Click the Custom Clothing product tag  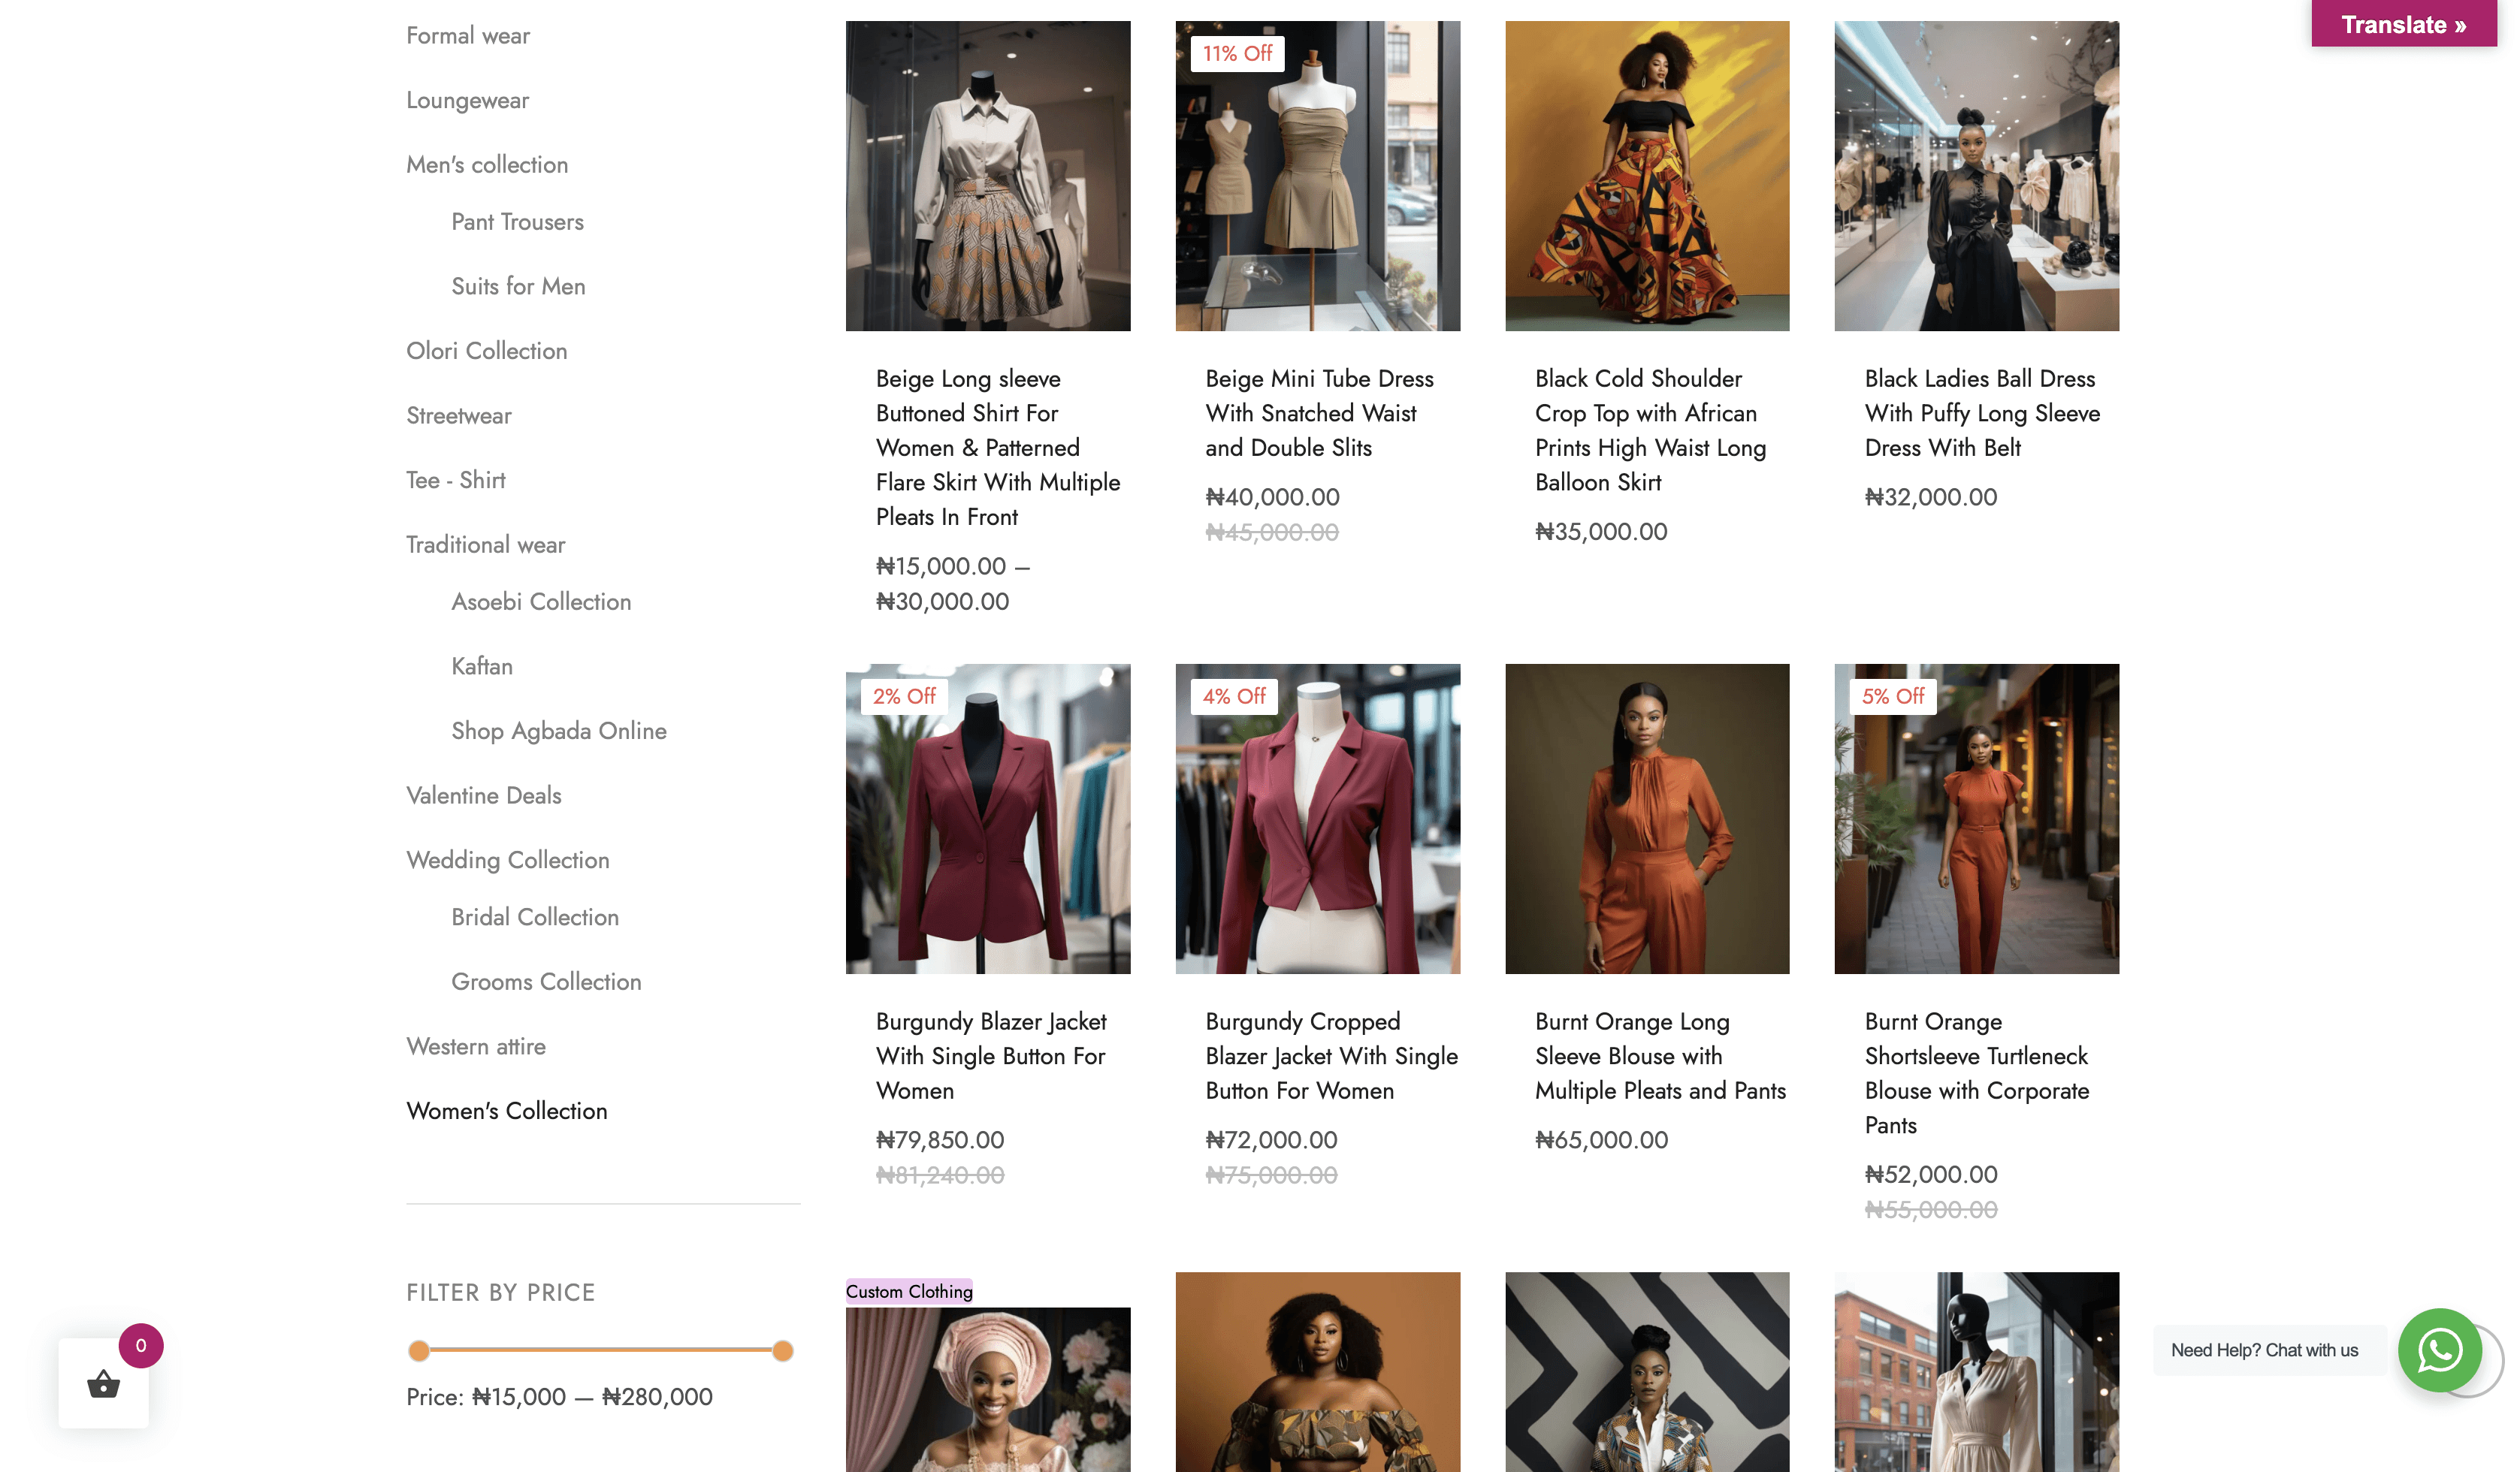pos(908,1291)
